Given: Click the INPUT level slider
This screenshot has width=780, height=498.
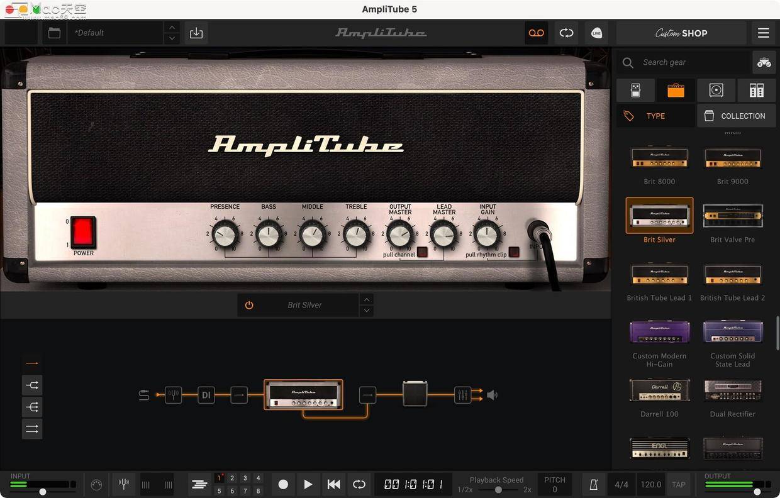Looking at the screenshot, I should pyautogui.click(x=43, y=492).
